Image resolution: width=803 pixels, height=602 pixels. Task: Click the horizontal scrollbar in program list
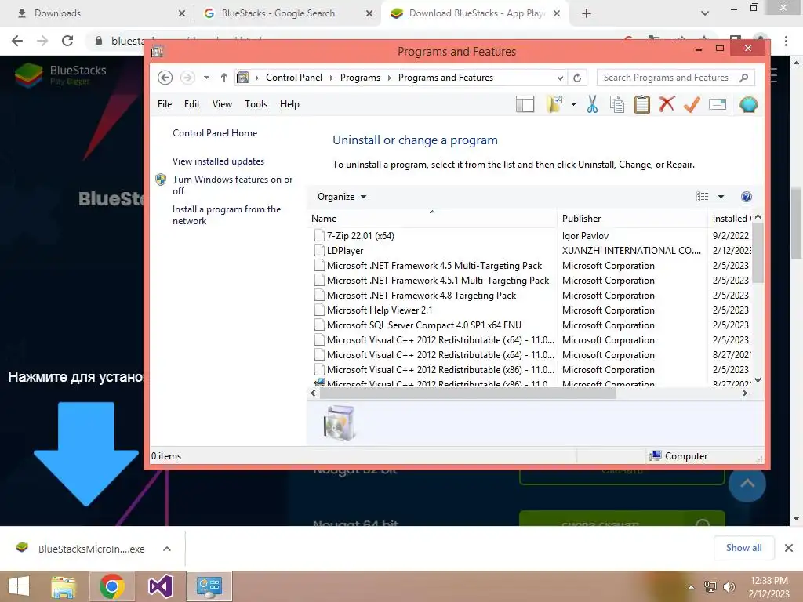[467, 393]
